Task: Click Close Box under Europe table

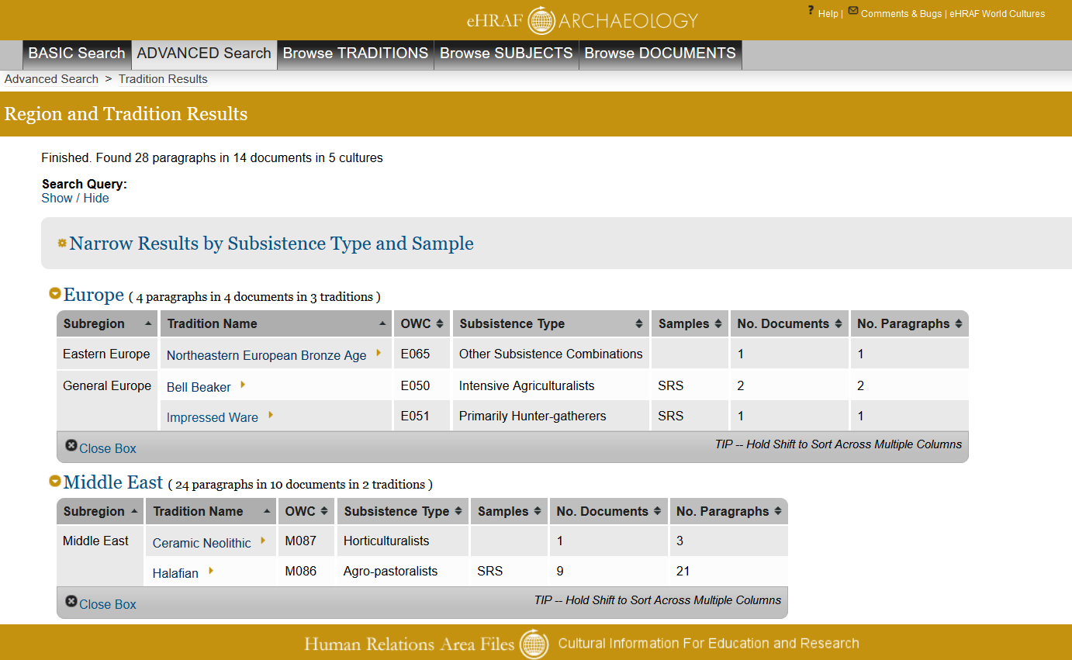Action: [x=108, y=448]
